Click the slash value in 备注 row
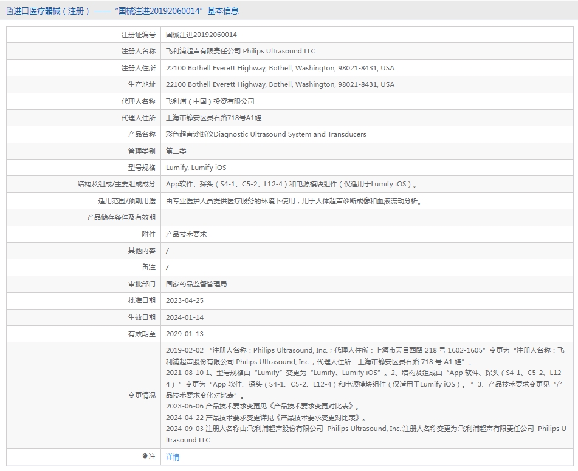The image size is (578, 471). click(x=167, y=268)
